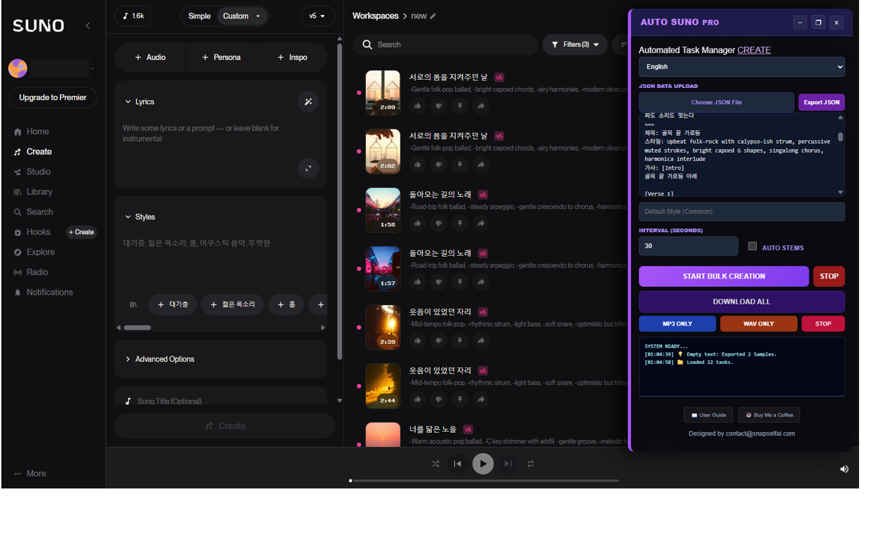Click into the lyrics text area
Image resolution: width=872 pixels, height=545 pixels.
(x=208, y=134)
